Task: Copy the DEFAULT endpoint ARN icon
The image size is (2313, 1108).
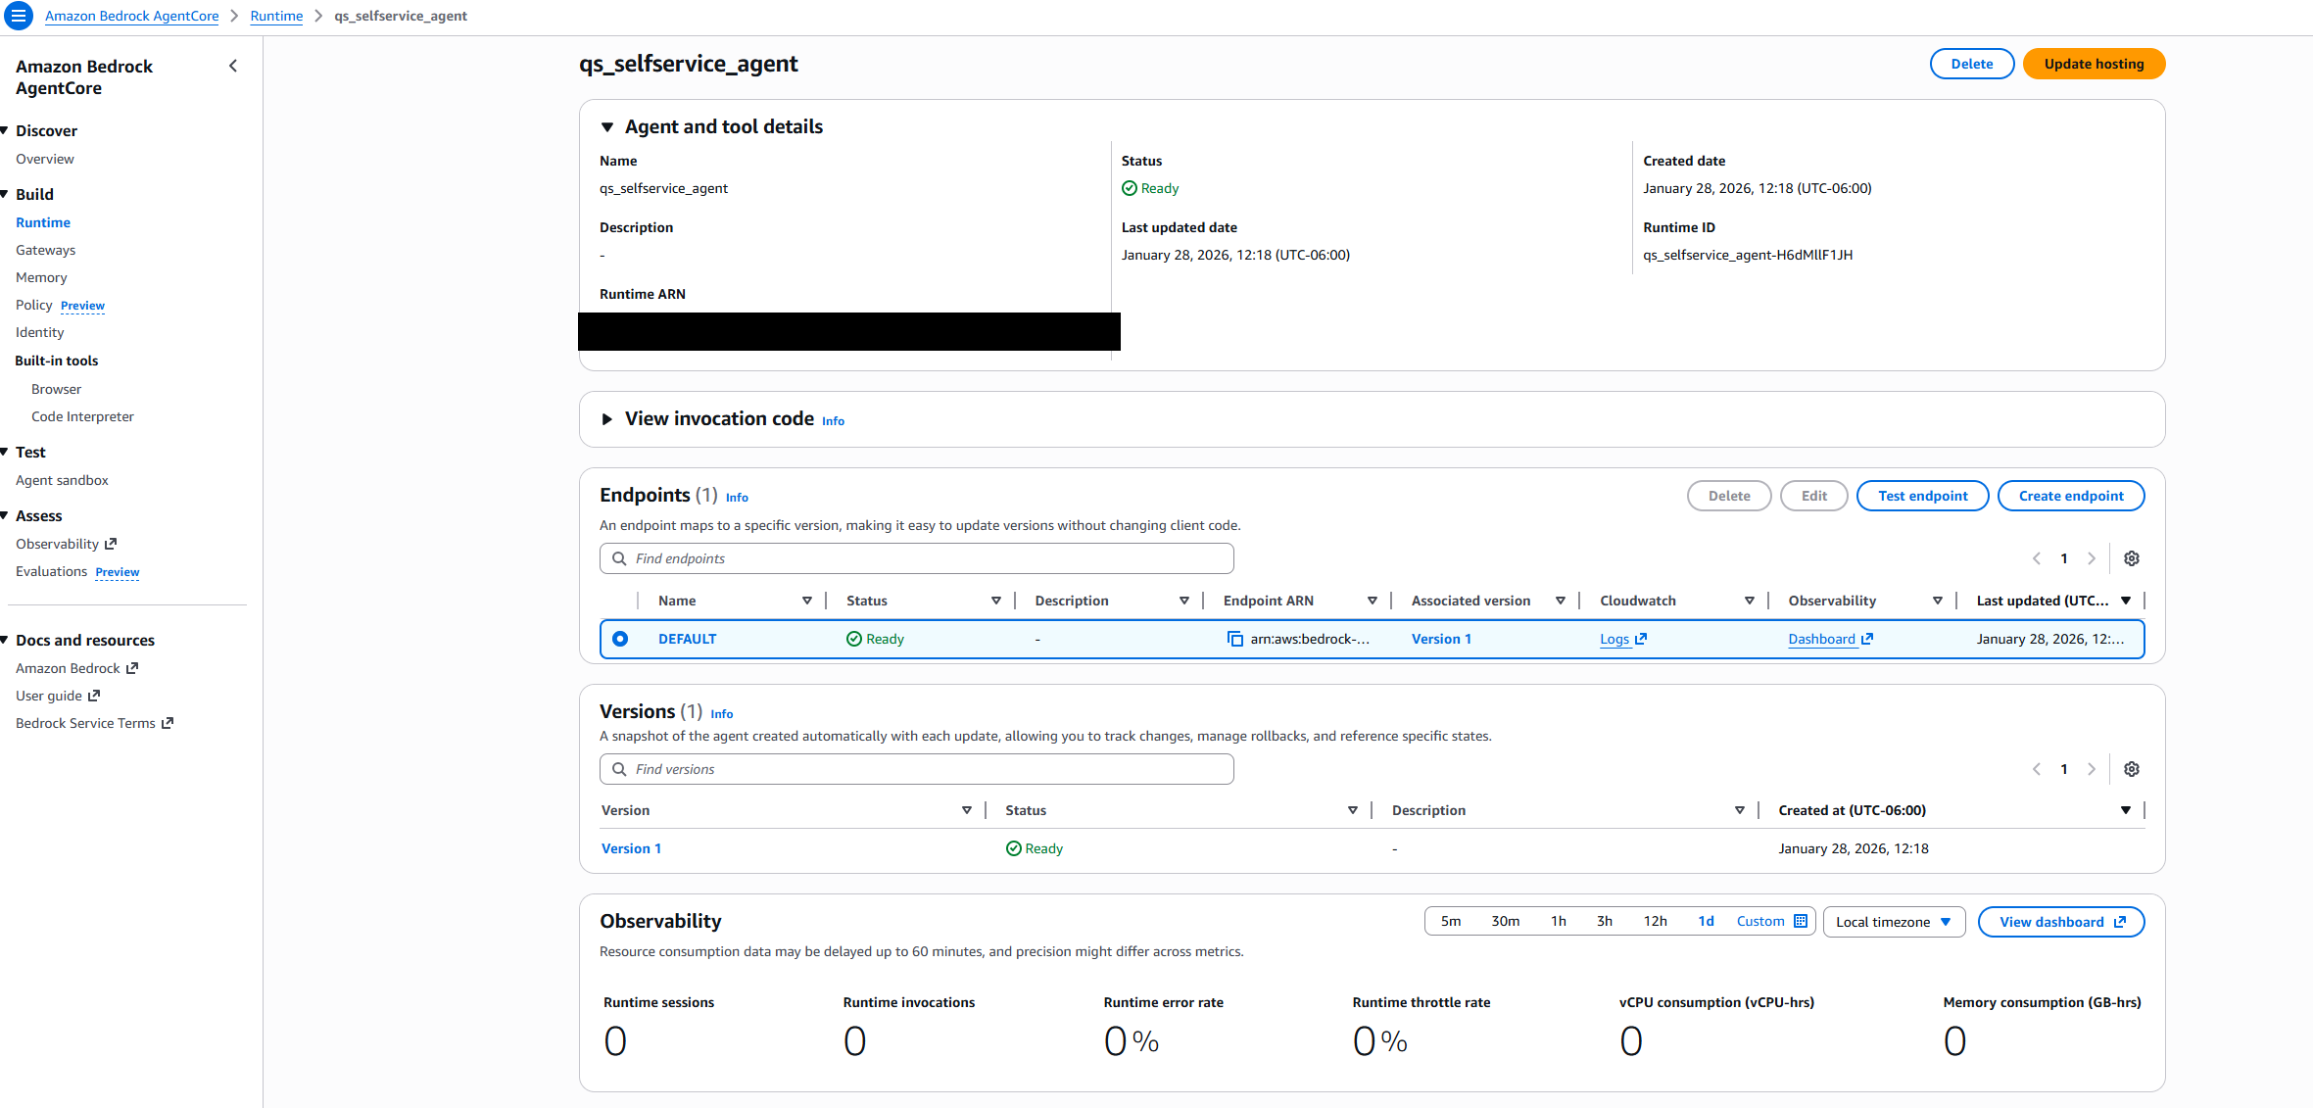Action: click(1234, 639)
